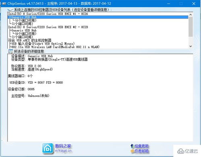Click the device list scroll up arrow

tap(191, 14)
